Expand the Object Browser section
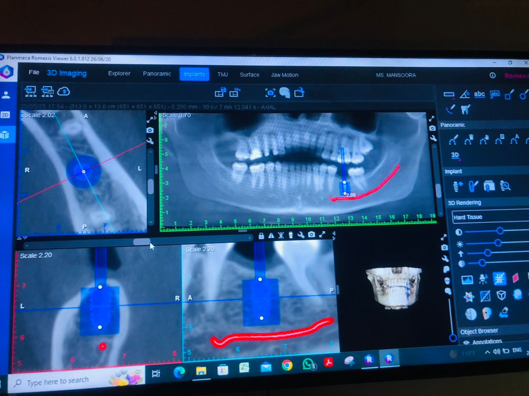Viewport: 529px width, 396px height. pyautogui.click(x=479, y=330)
